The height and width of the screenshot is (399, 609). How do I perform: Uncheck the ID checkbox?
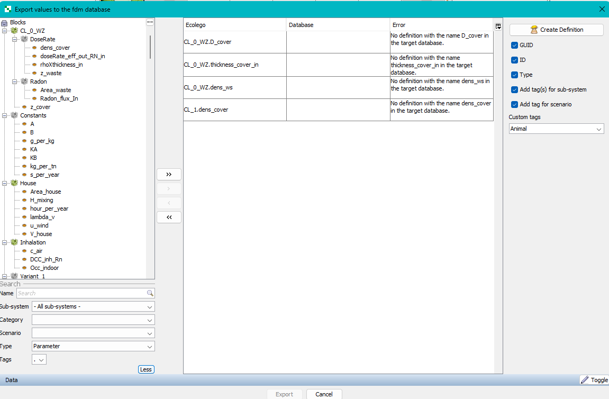[x=515, y=60]
